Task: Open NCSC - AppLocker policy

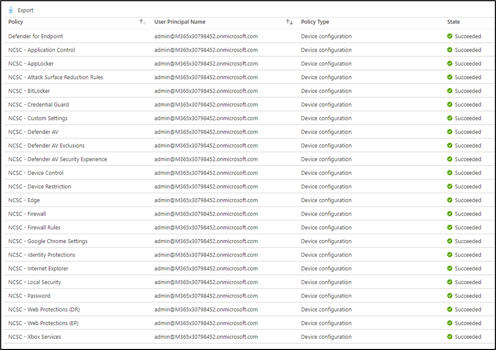Action: (31, 63)
